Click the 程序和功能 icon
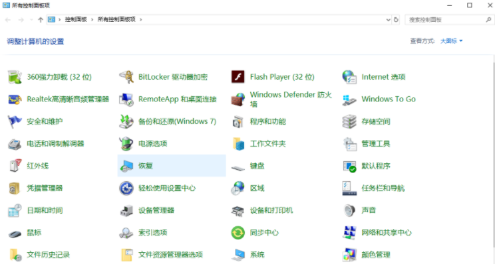The width and height of the screenshot is (495, 264). (x=238, y=122)
